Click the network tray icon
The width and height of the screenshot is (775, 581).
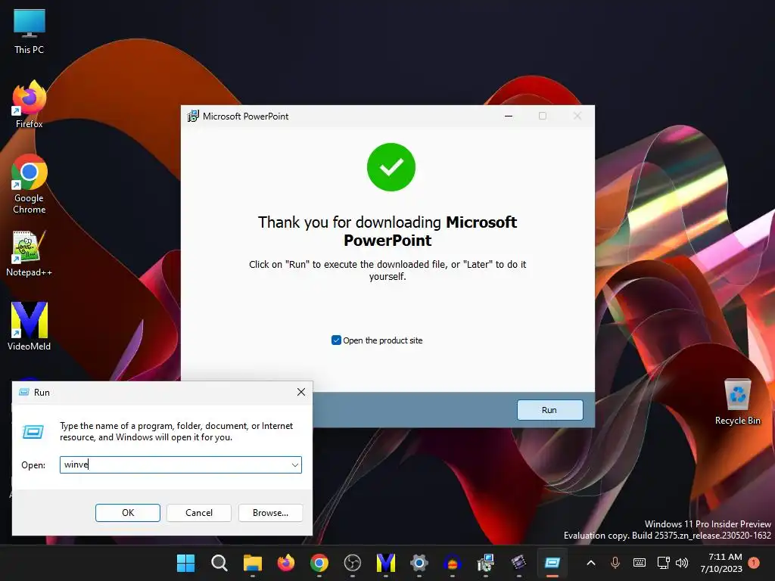coord(663,563)
